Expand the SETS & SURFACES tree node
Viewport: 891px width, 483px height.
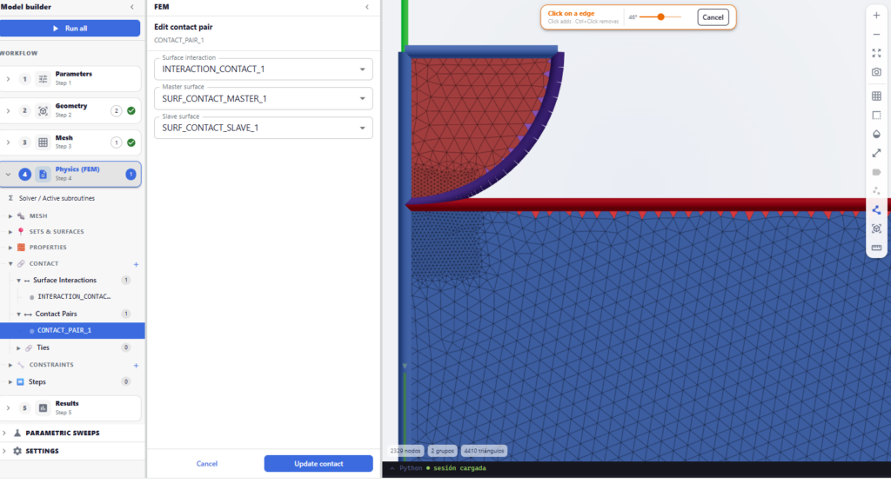click(x=10, y=232)
